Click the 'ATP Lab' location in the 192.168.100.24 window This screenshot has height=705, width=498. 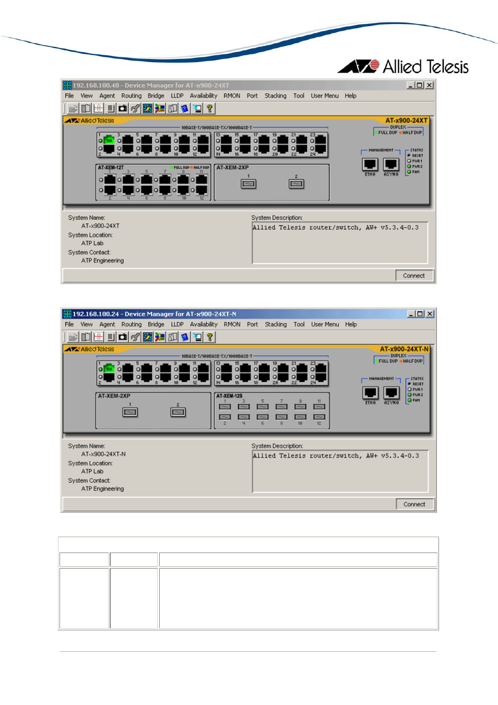tap(92, 472)
